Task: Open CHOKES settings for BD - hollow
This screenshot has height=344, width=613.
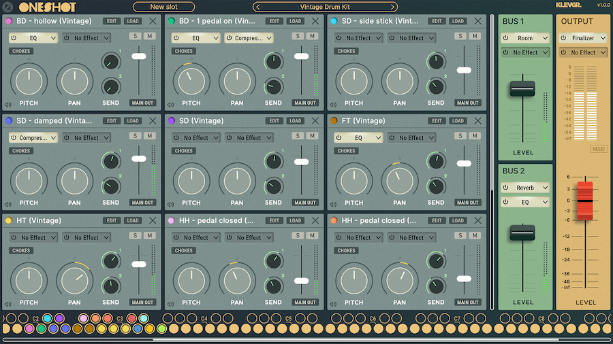Action: [21, 51]
